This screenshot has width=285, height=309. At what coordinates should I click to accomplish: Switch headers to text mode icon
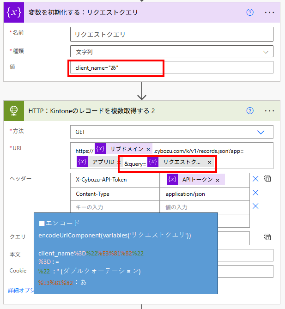267,179
